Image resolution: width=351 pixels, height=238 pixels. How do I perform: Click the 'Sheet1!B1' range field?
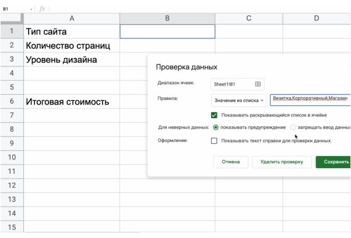[x=233, y=84]
